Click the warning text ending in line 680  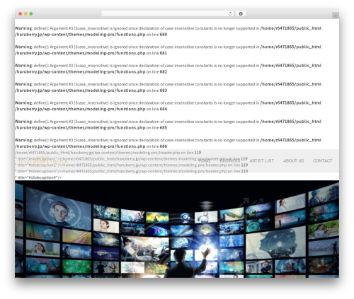pyautogui.click(x=168, y=31)
